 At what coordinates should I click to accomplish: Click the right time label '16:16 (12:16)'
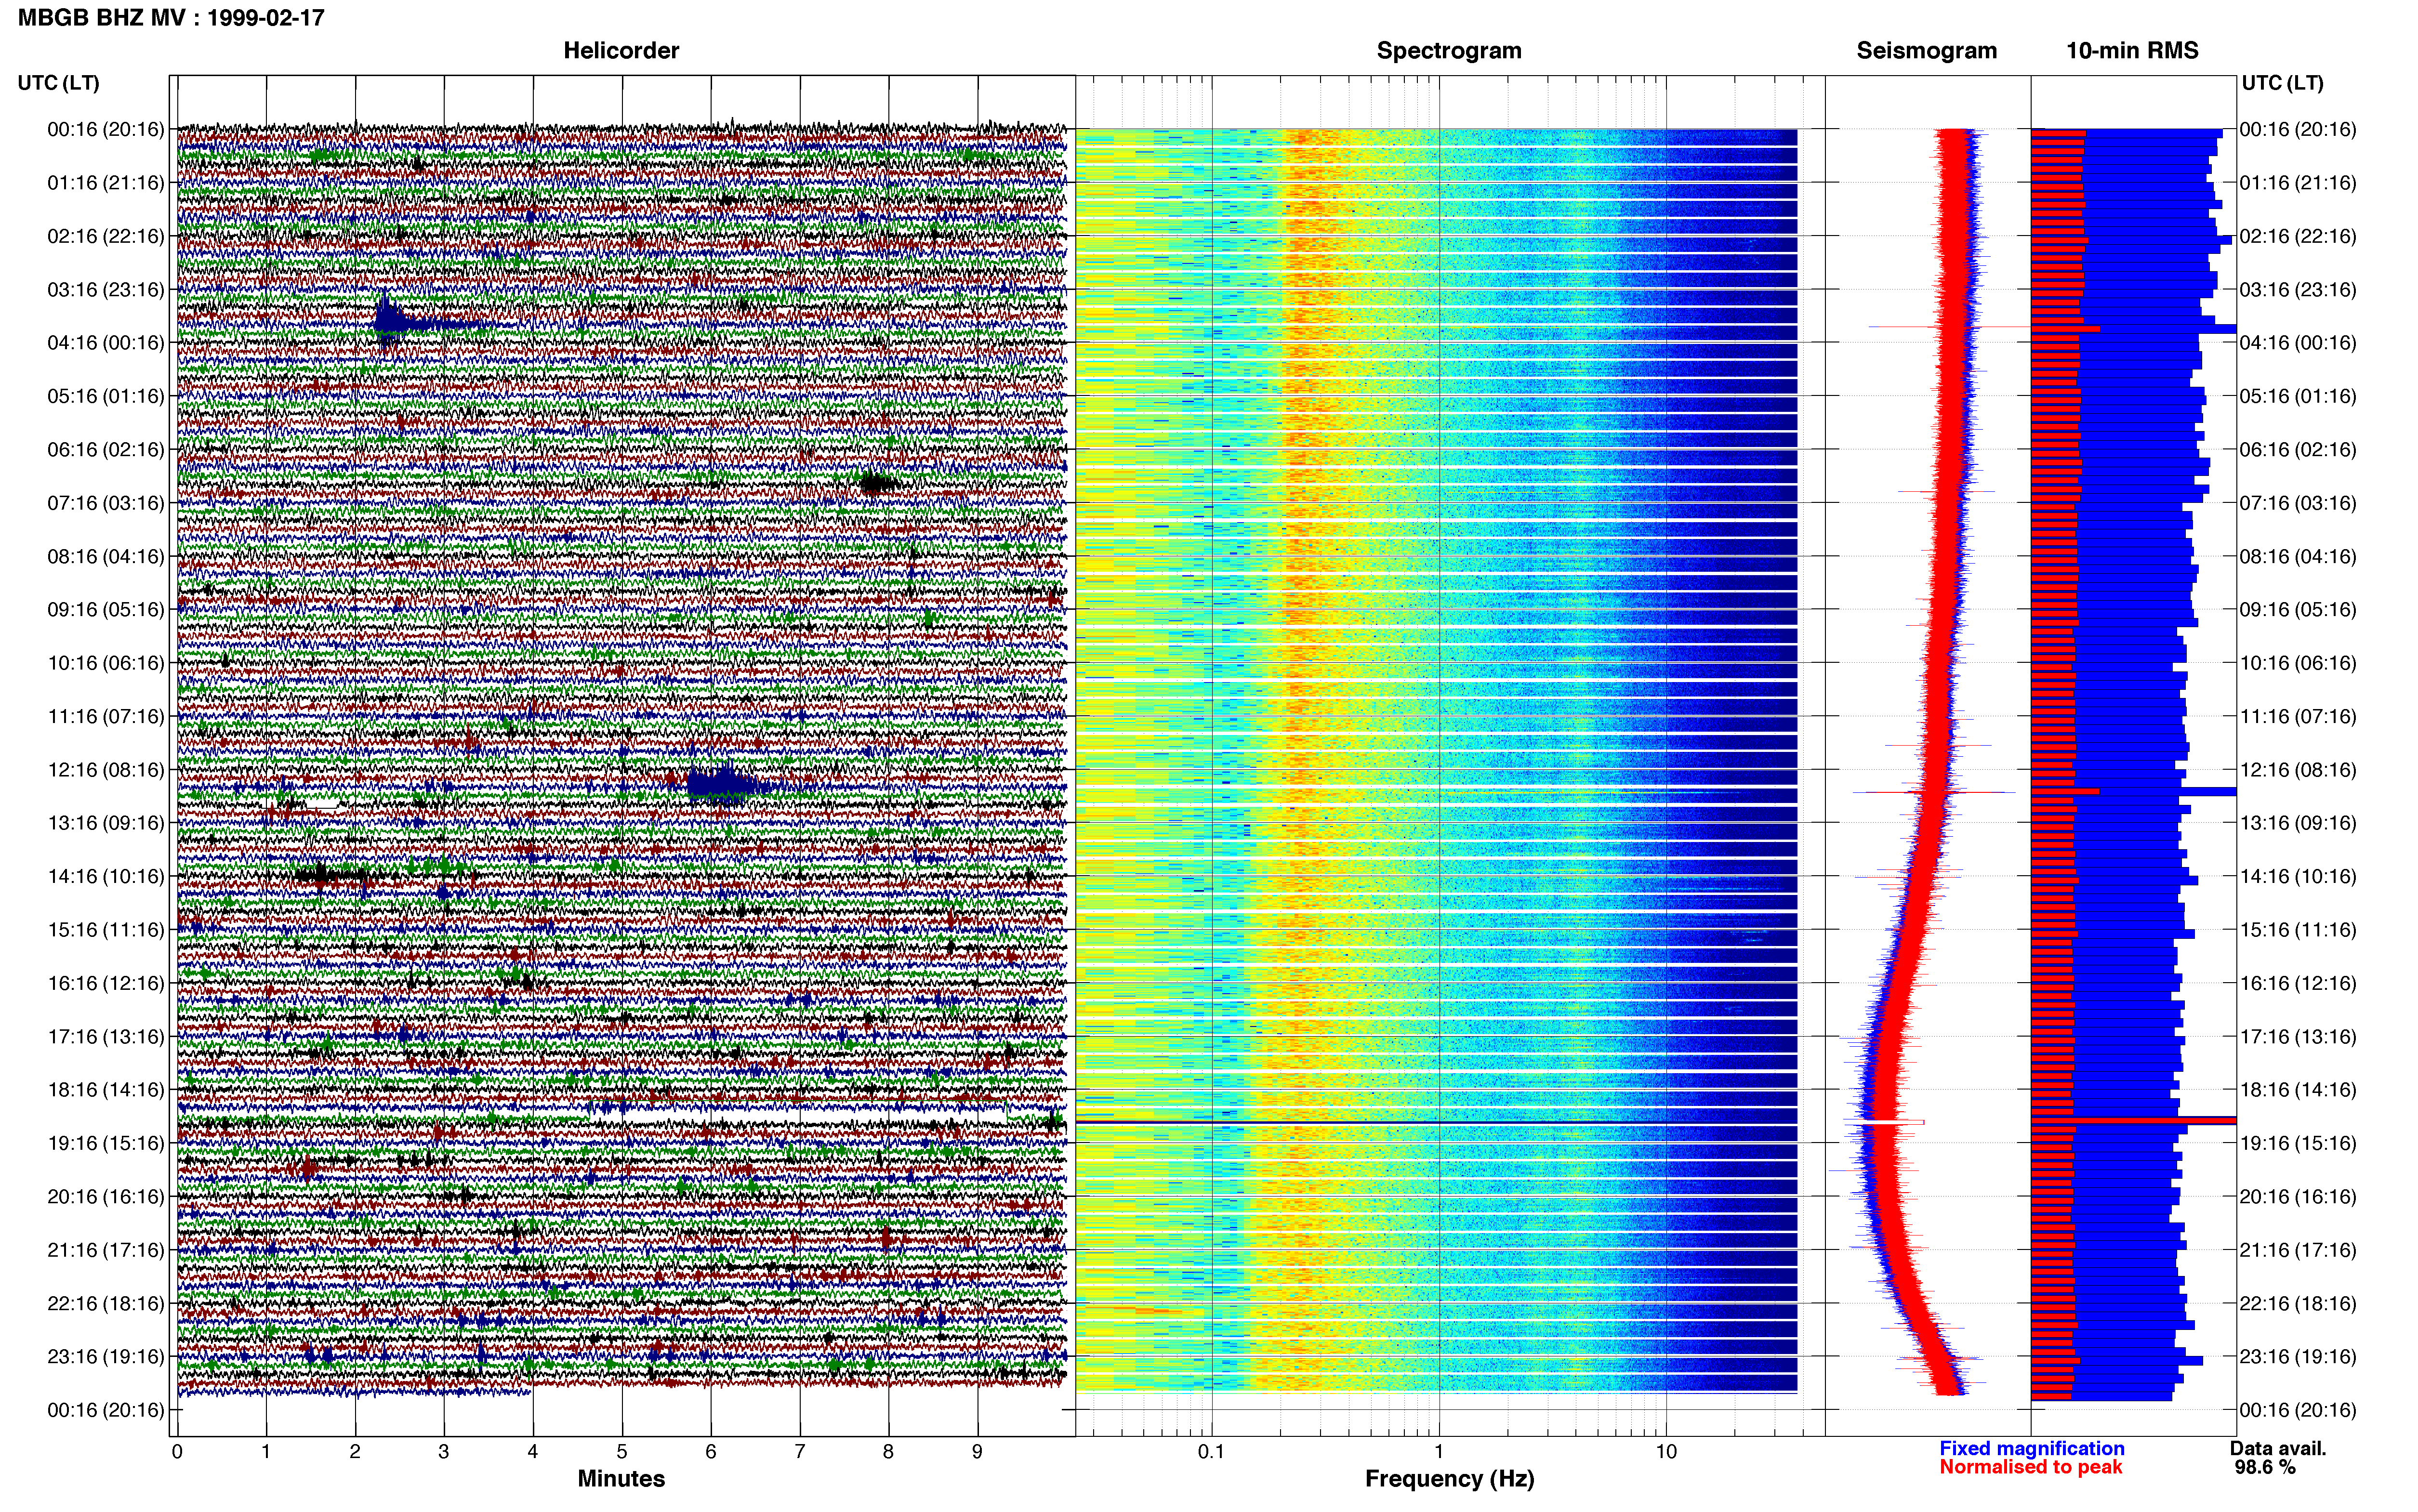coord(2298,983)
